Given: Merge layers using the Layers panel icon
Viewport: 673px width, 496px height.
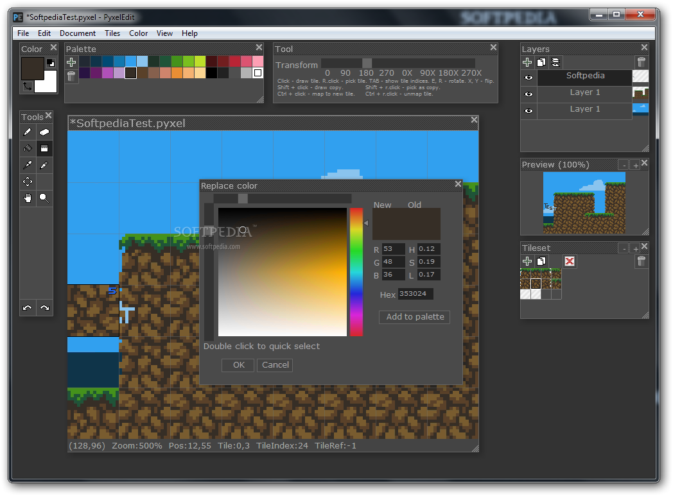Looking at the screenshot, I should (x=555, y=62).
